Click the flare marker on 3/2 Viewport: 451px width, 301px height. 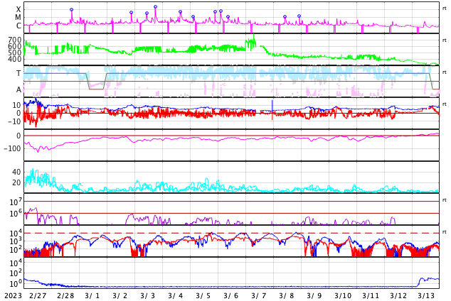pos(132,13)
